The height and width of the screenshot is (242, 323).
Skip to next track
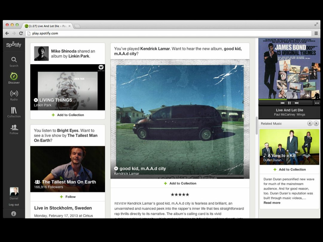point(297,103)
